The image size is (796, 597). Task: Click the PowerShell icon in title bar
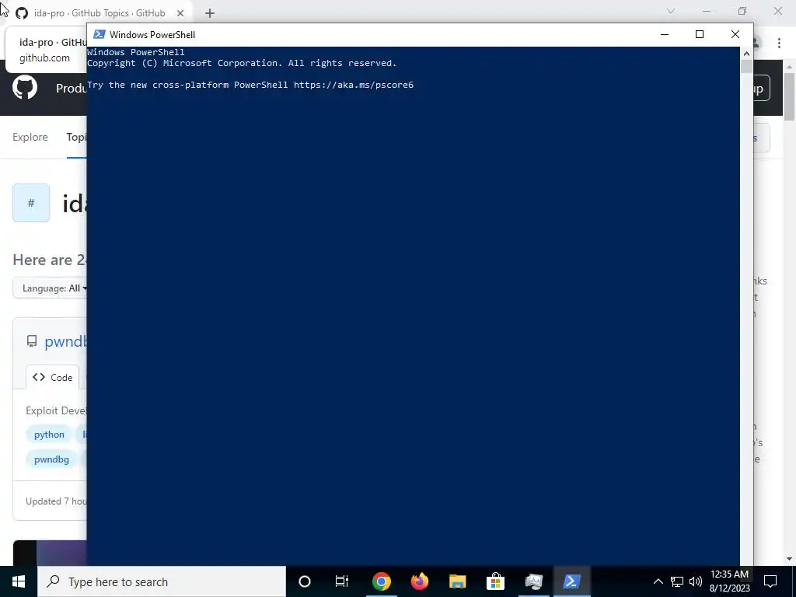click(99, 34)
